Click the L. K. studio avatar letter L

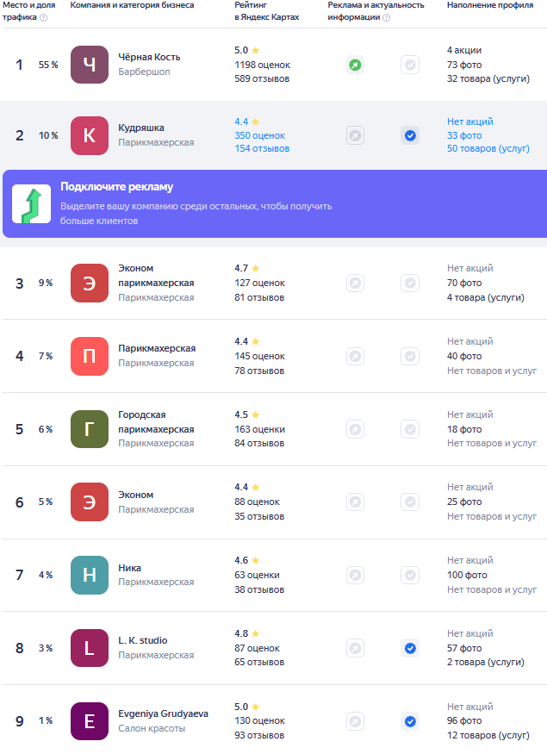90,648
